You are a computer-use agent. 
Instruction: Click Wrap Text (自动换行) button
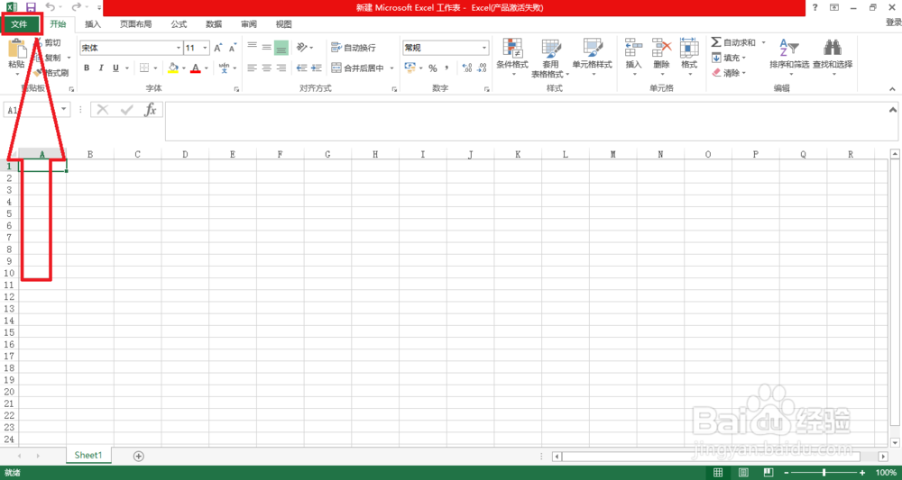click(354, 48)
